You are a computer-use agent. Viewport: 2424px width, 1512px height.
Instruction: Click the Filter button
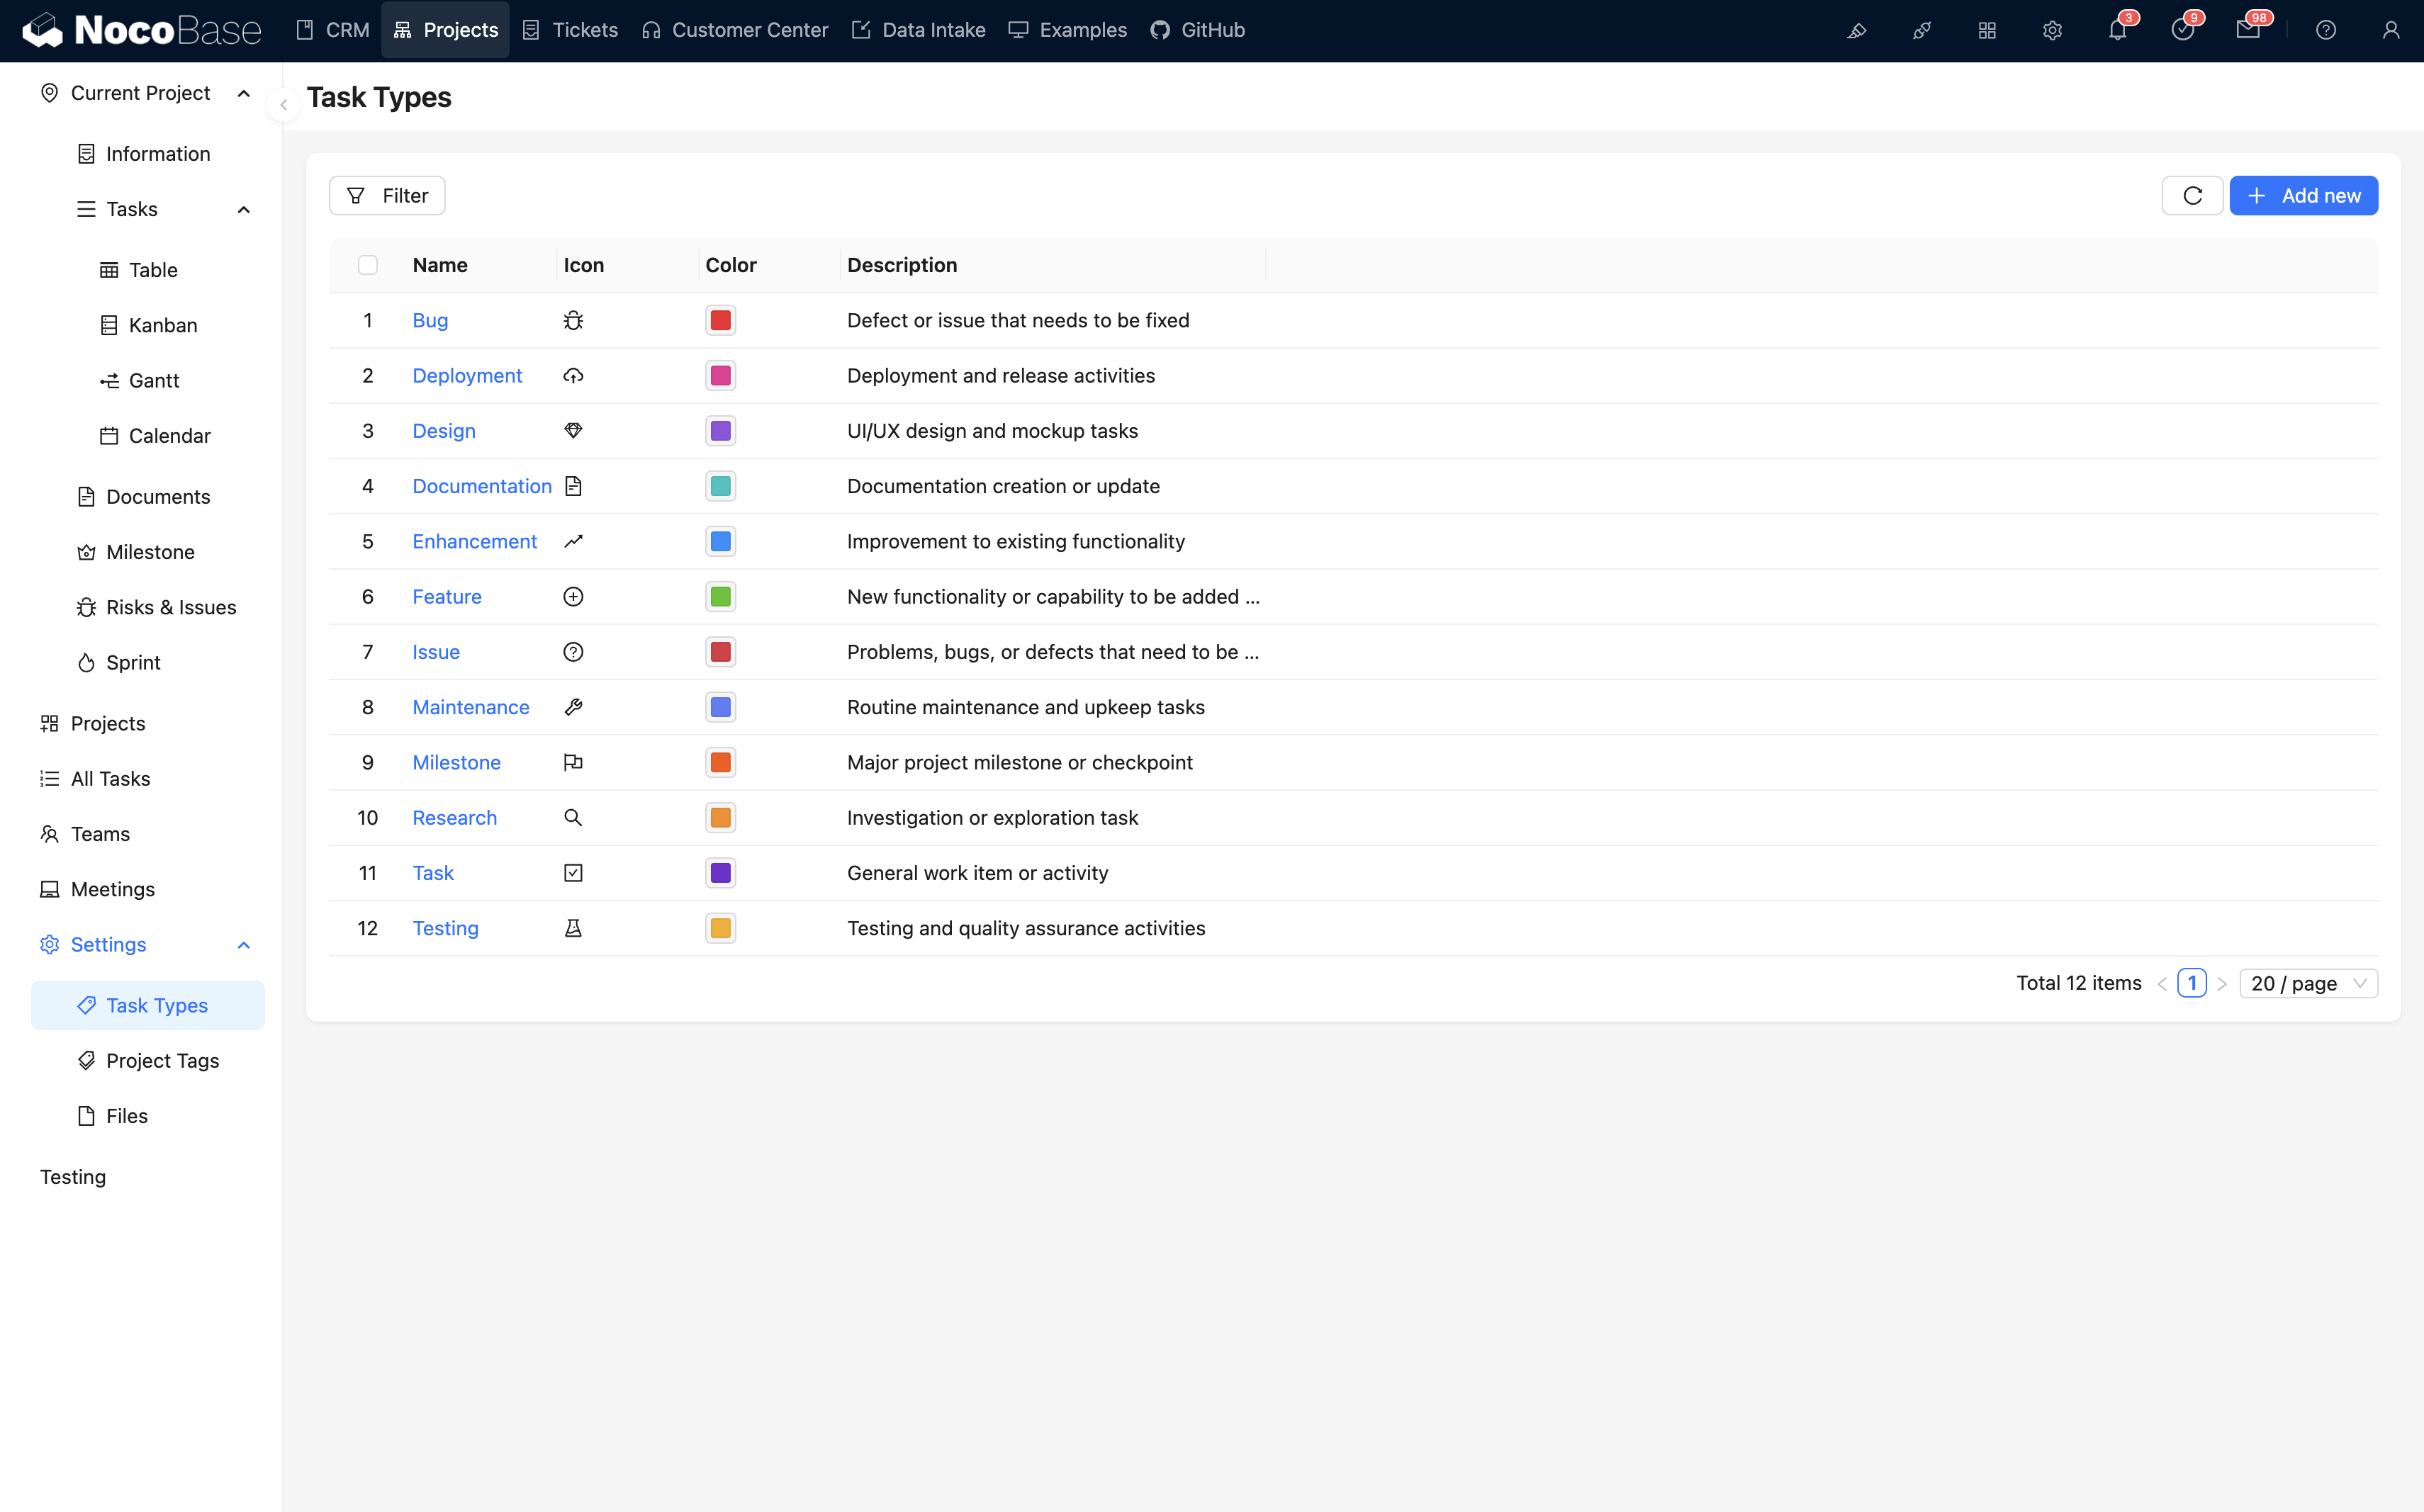point(386,195)
